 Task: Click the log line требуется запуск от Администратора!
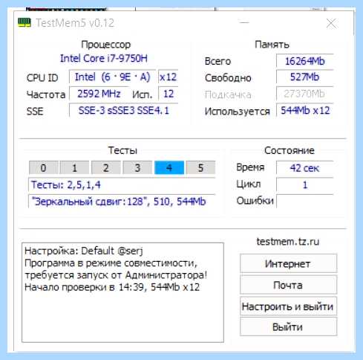pos(116,275)
